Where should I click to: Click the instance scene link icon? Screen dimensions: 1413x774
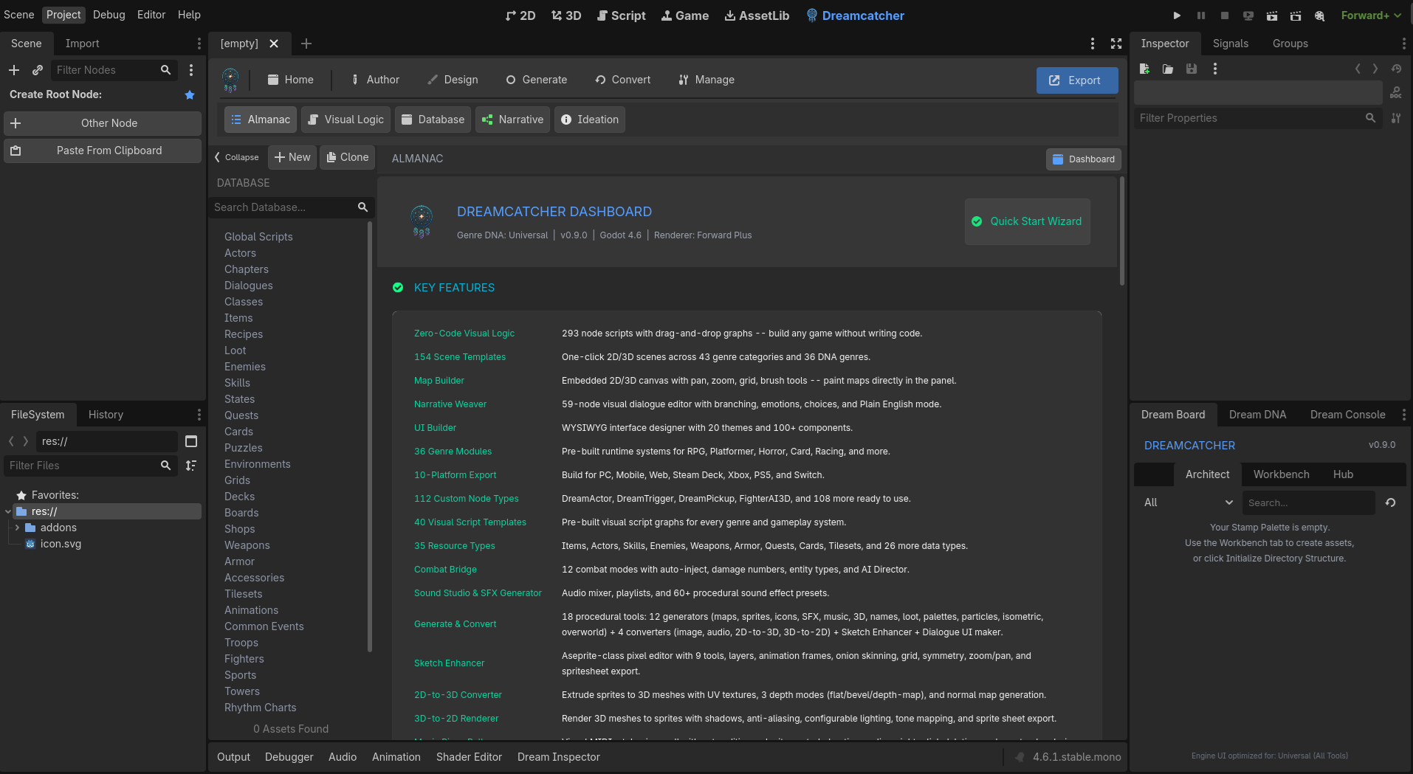pos(38,70)
